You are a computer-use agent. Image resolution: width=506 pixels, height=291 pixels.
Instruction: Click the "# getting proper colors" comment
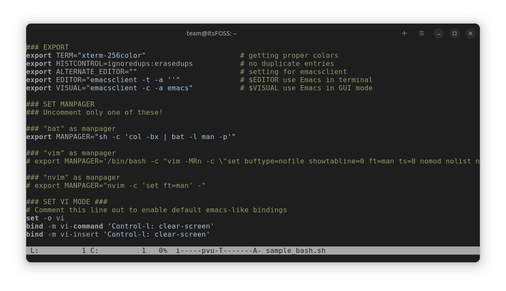click(289, 56)
